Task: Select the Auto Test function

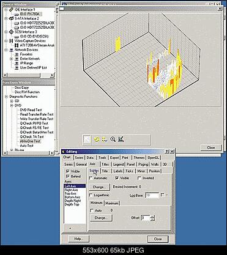Action: point(26,146)
